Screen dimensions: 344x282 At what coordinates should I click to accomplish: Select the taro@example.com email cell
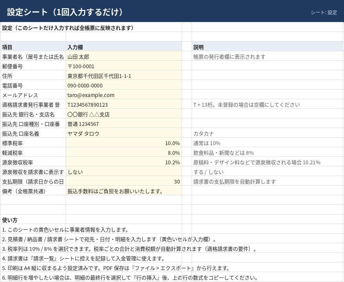point(124,94)
